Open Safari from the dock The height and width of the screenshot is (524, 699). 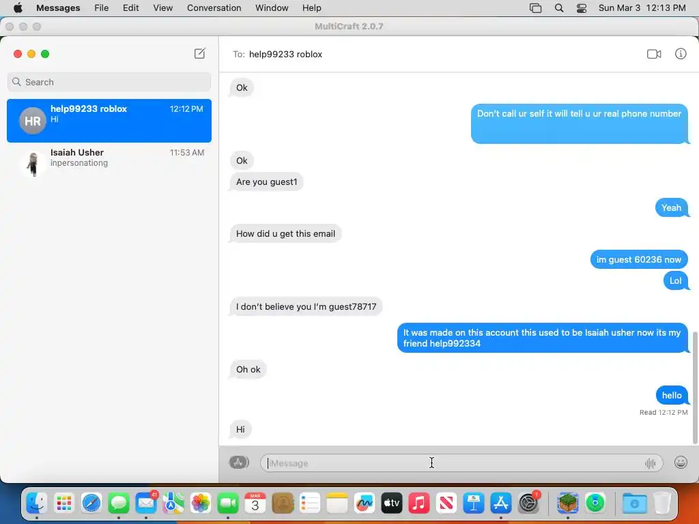point(91,503)
